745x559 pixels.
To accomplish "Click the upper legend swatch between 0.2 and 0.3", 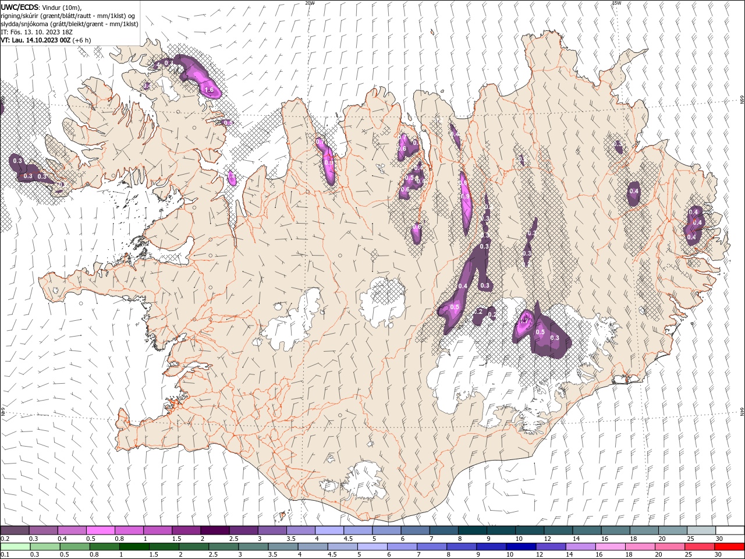I will (15, 530).
